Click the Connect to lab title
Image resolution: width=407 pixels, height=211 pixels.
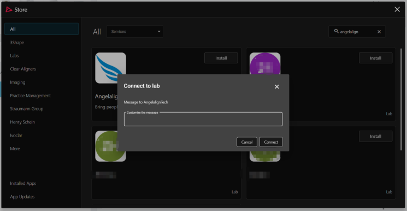[x=141, y=86]
